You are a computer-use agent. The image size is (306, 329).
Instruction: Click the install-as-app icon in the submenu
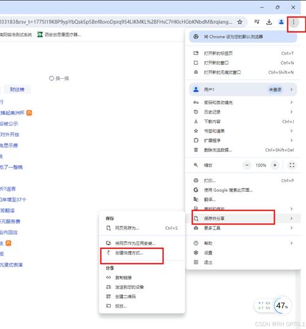point(108,243)
